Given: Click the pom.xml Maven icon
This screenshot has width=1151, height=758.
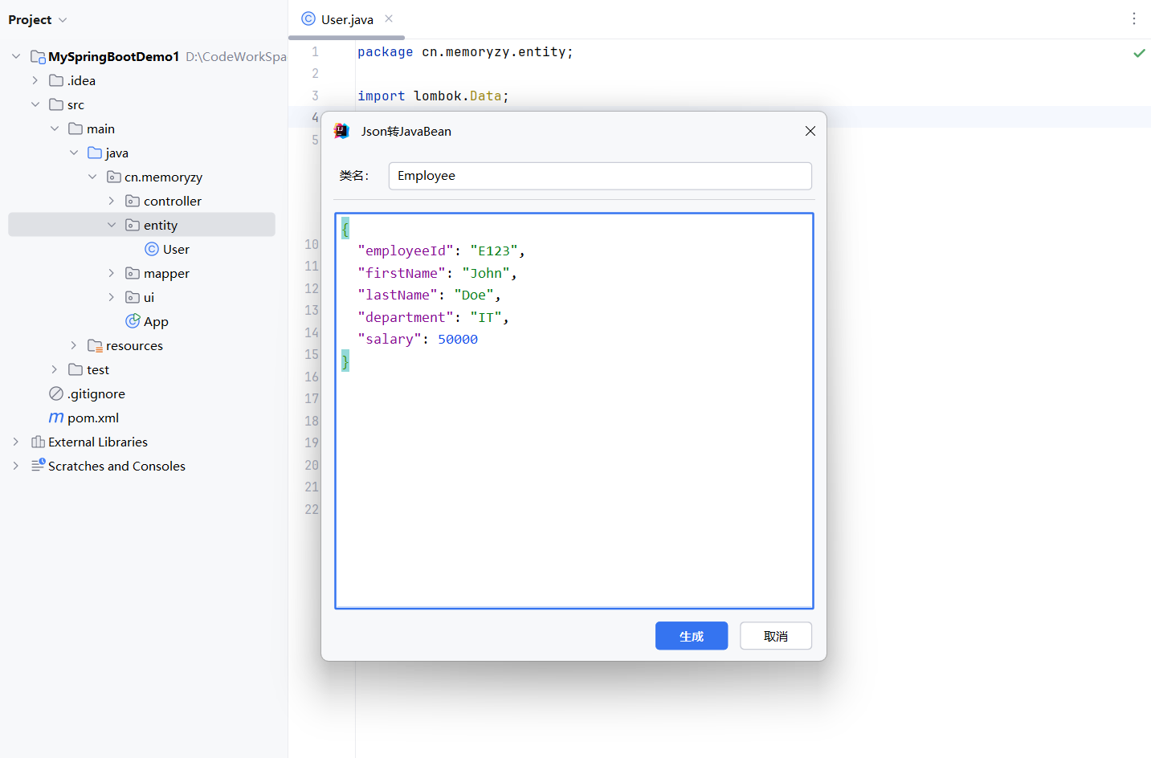Looking at the screenshot, I should 55,418.
